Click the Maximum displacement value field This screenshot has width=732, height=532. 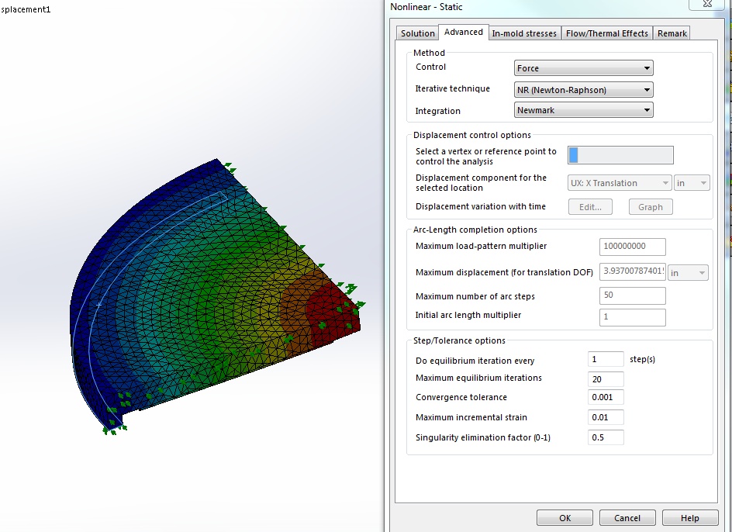632,272
